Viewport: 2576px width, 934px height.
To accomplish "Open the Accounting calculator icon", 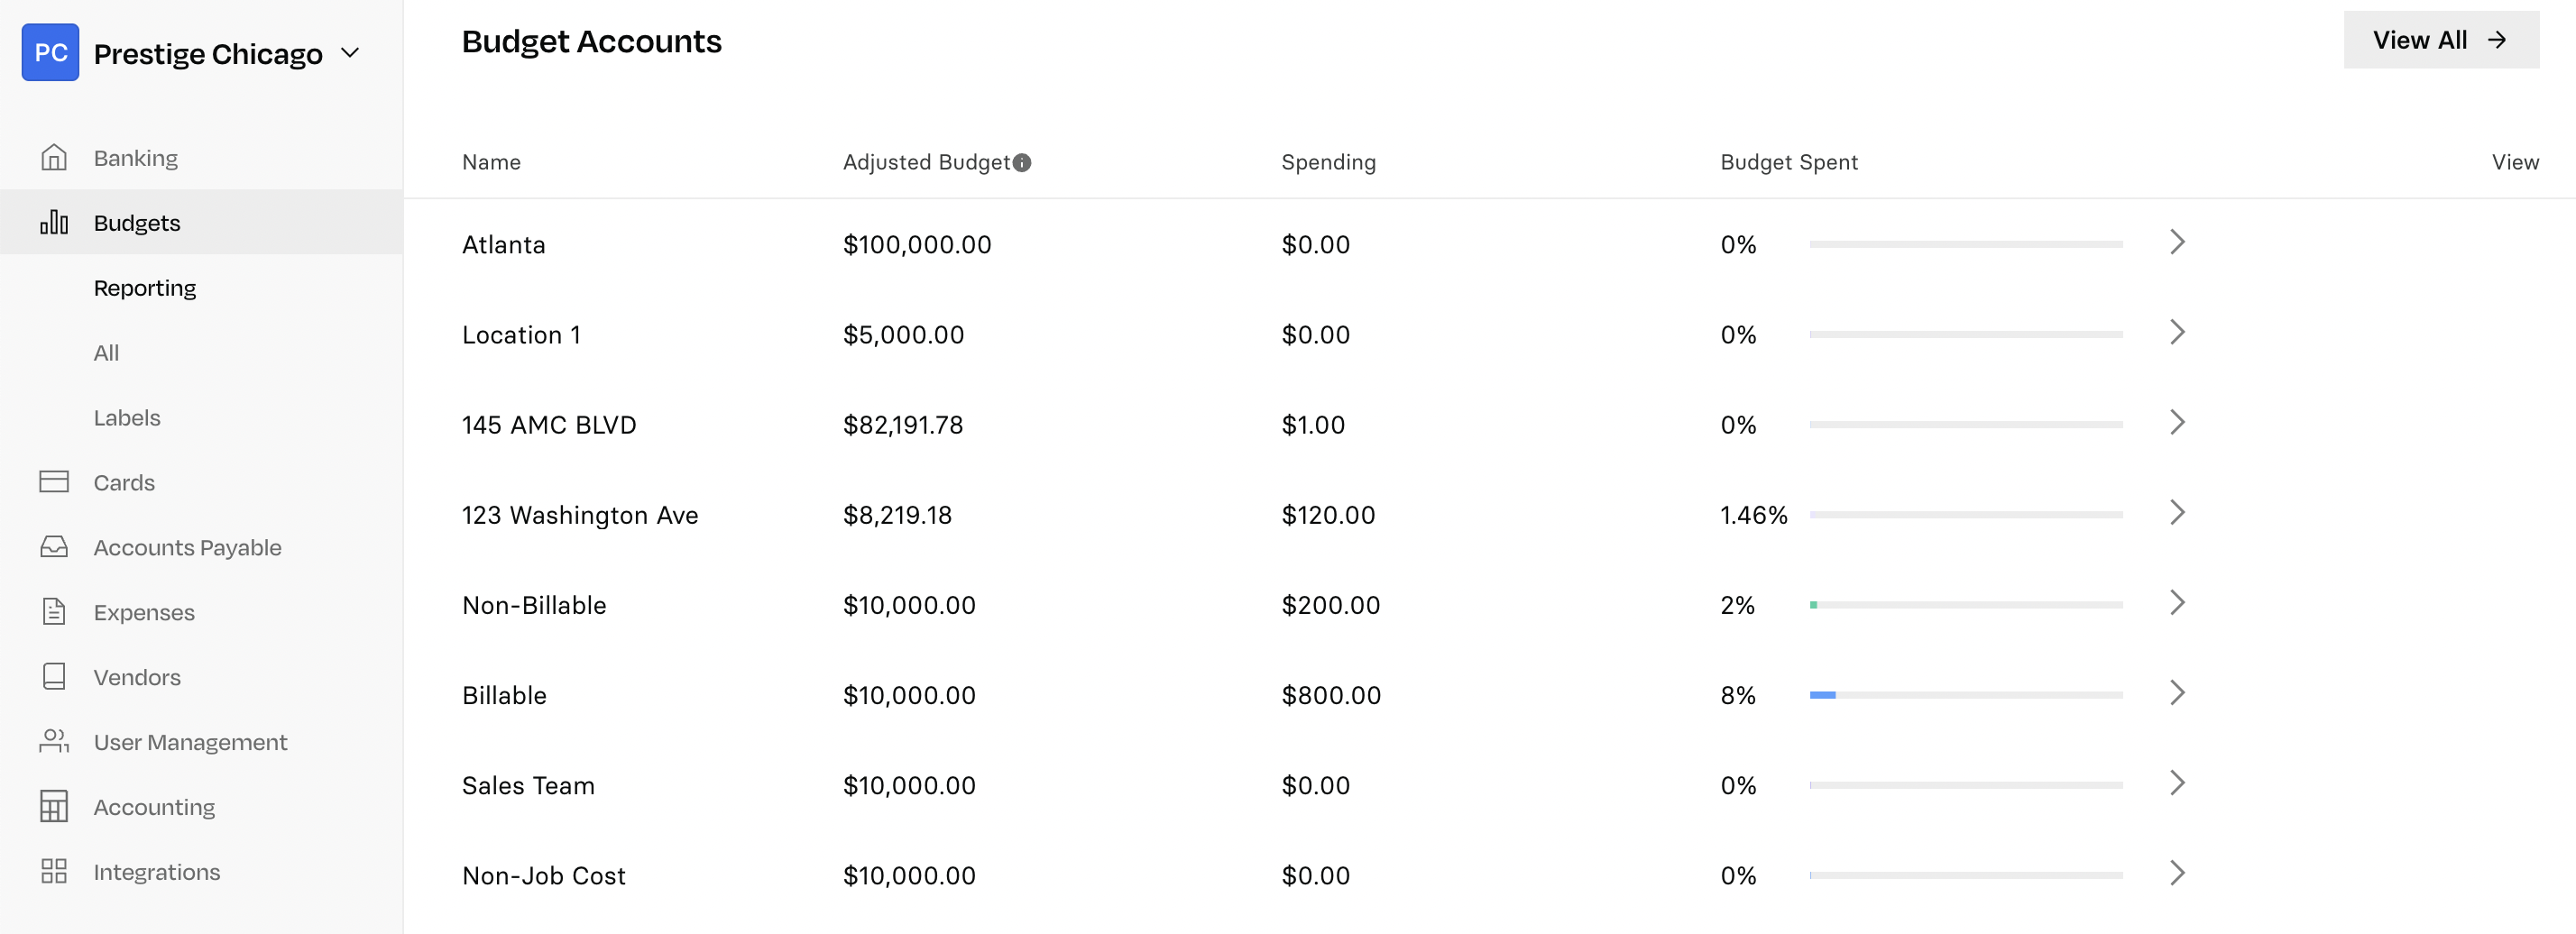I will pyautogui.click(x=54, y=807).
